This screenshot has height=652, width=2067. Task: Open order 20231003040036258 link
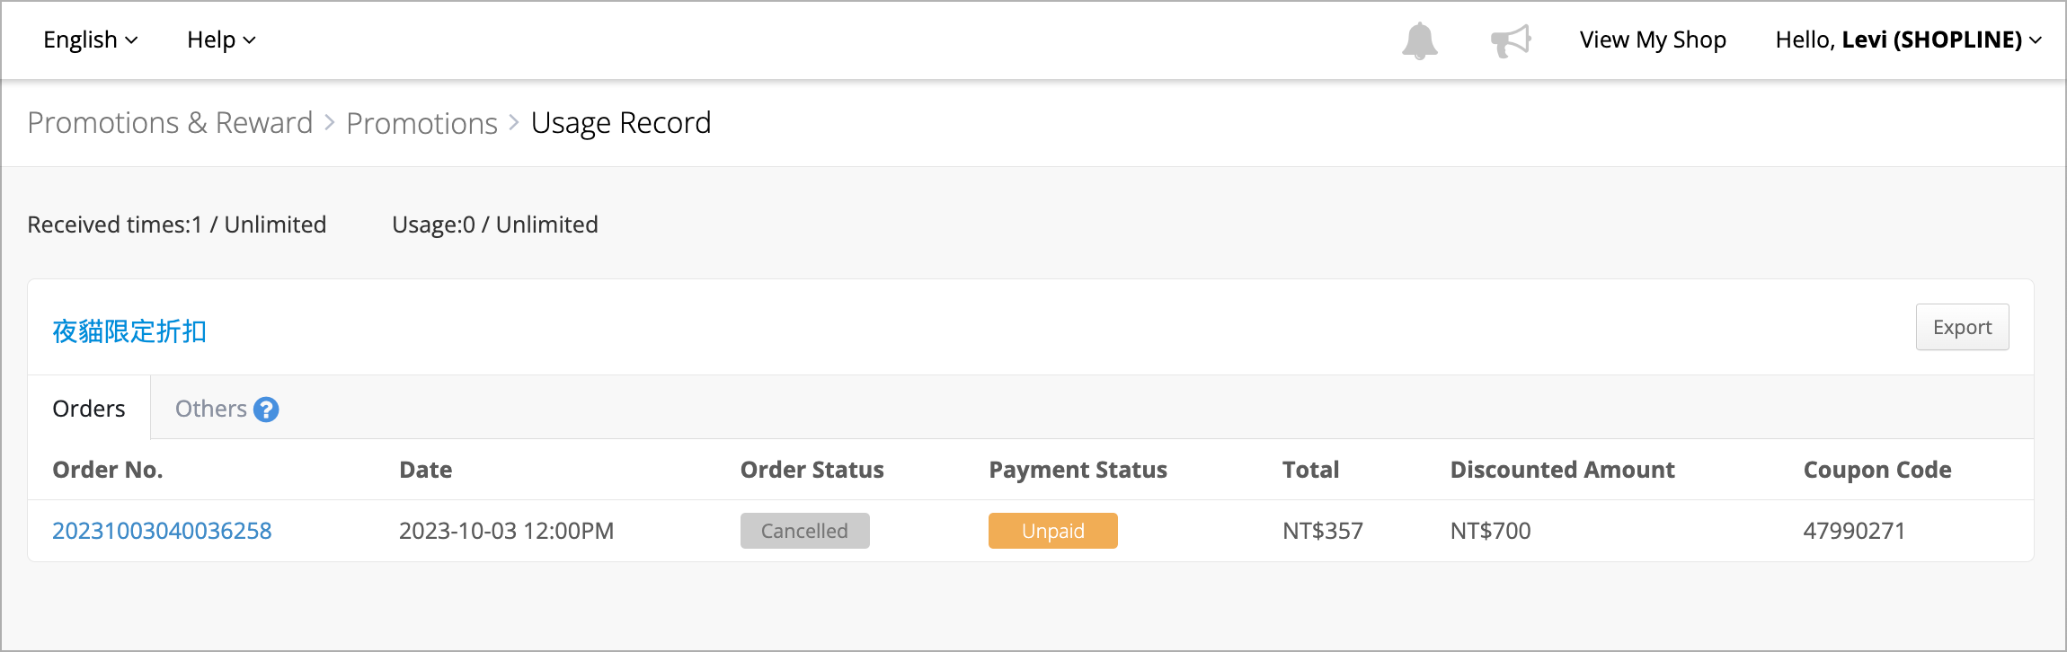click(162, 531)
